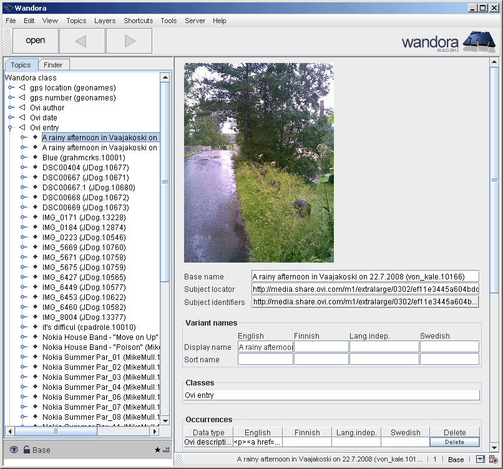Click the image viewer icon in the status bar
Viewport: 503px width, 469px height.
click(x=479, y=459)
